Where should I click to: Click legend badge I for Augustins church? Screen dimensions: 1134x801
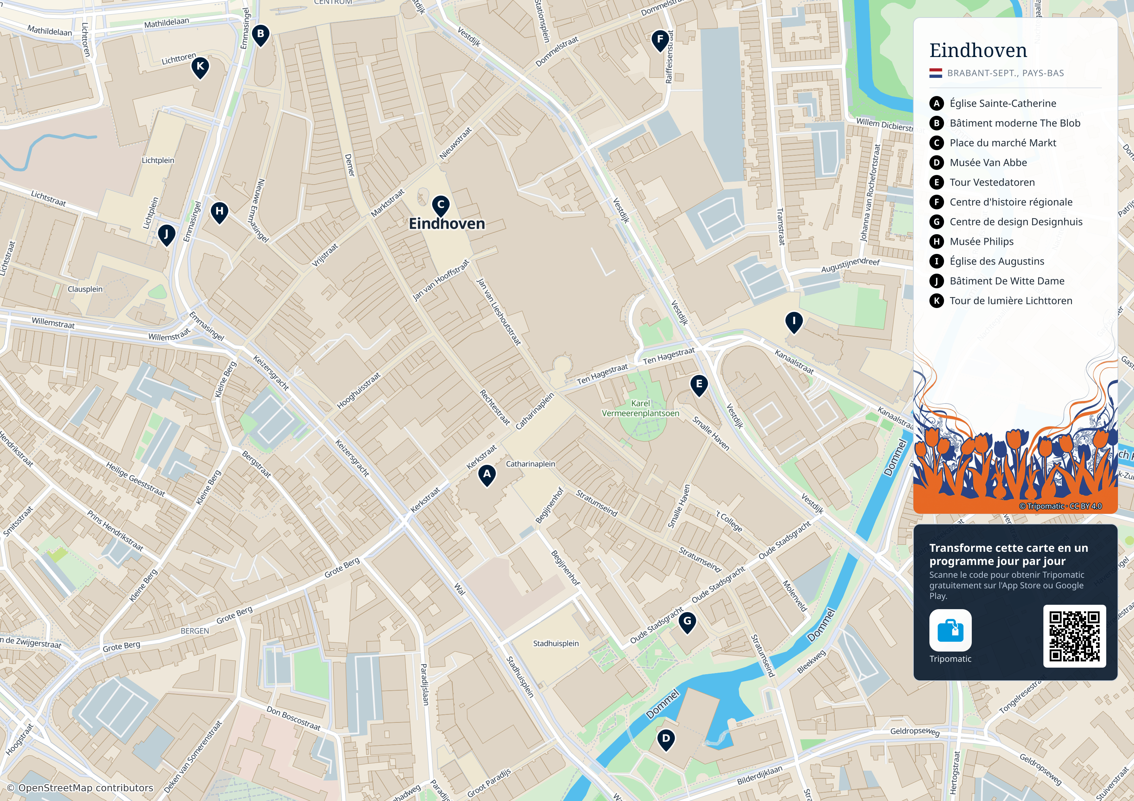[x=936, y=261]
